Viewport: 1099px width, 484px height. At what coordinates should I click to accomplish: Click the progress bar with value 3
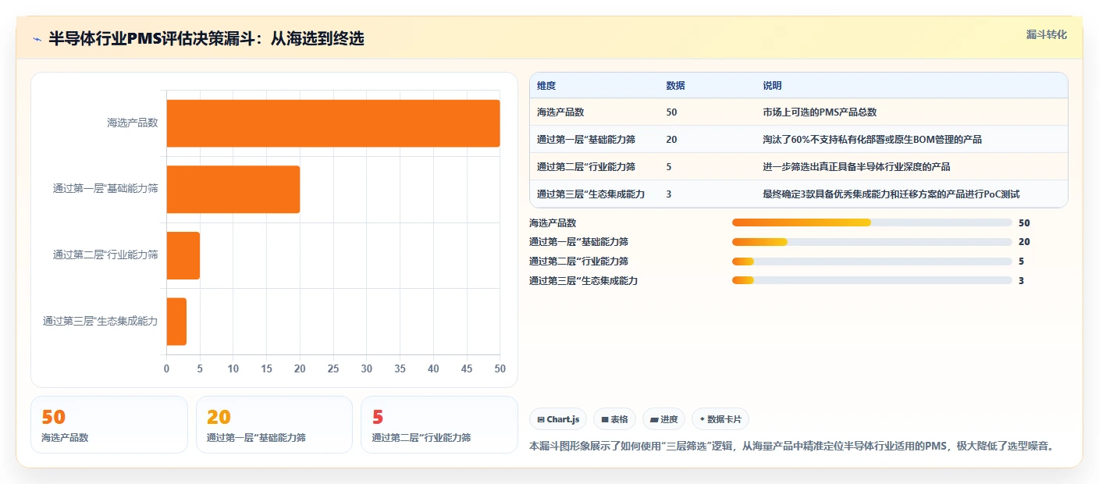(872, 280)
